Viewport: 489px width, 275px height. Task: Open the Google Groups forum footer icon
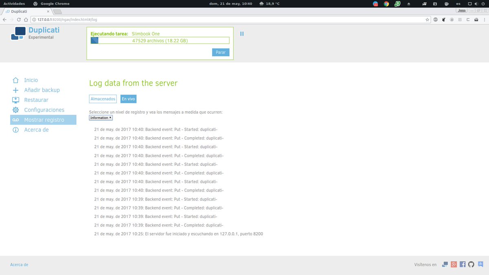pyautogui.click(x=480, y=264)
